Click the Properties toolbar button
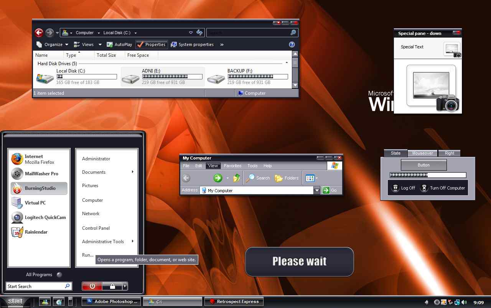 (x=152, y=44)
